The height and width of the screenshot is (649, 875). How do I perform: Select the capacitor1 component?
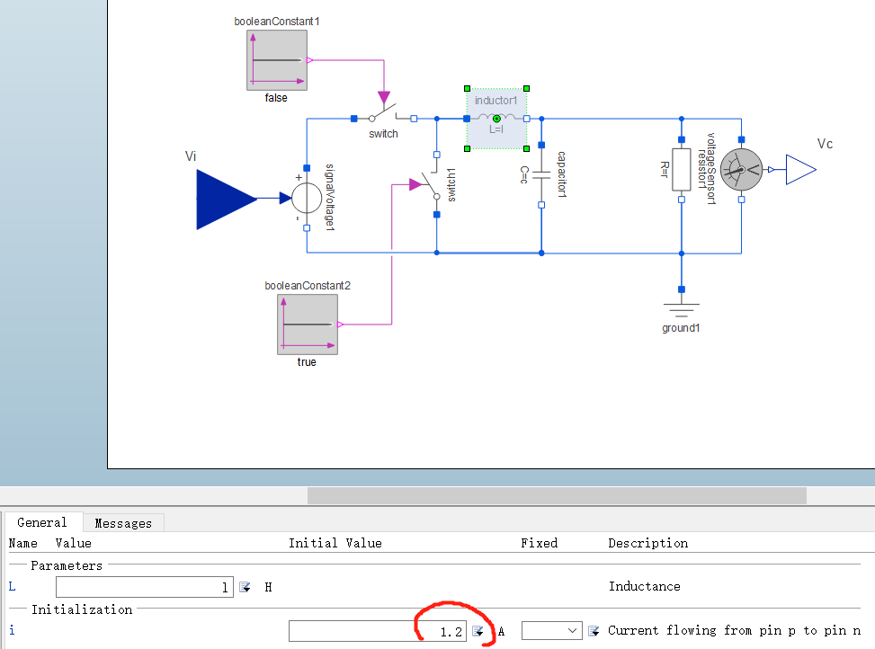[x=541, y=174]
